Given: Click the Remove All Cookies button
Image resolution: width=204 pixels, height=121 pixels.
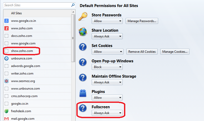Looking at the screenshot, I should click(142, 52).
